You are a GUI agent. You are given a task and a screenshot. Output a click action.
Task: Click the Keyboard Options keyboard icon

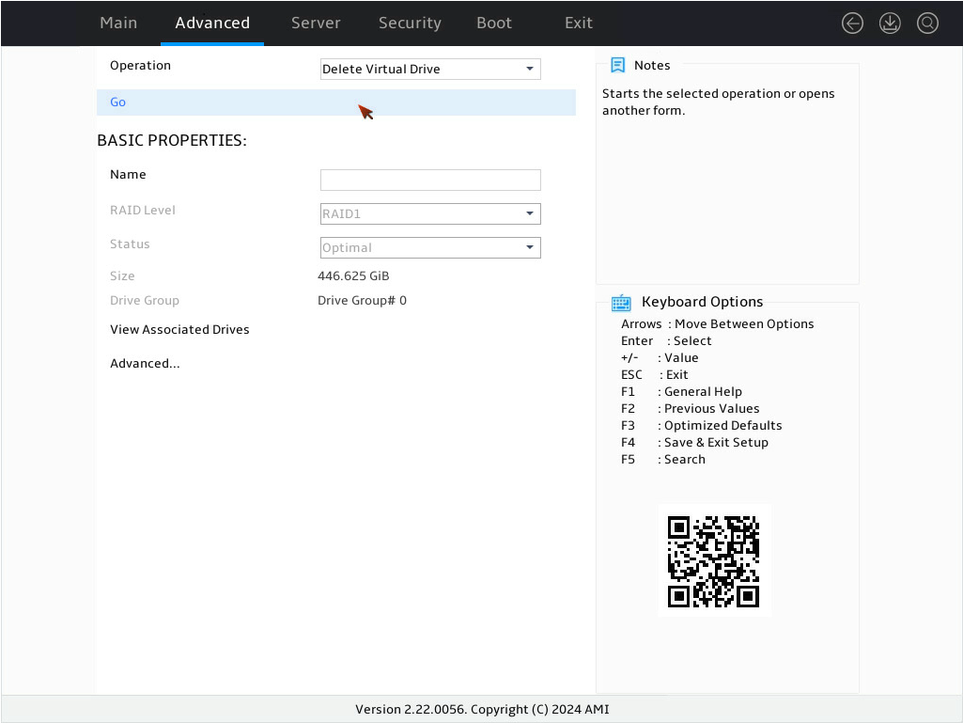621,303
